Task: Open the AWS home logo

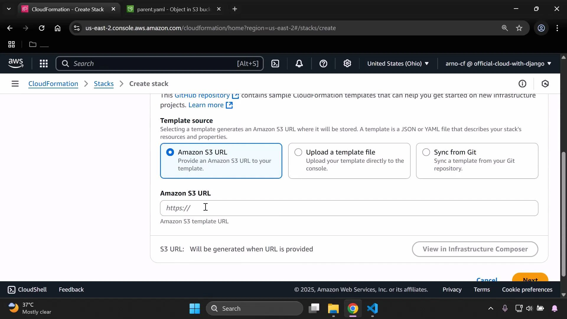Action: tap(16, 64)
